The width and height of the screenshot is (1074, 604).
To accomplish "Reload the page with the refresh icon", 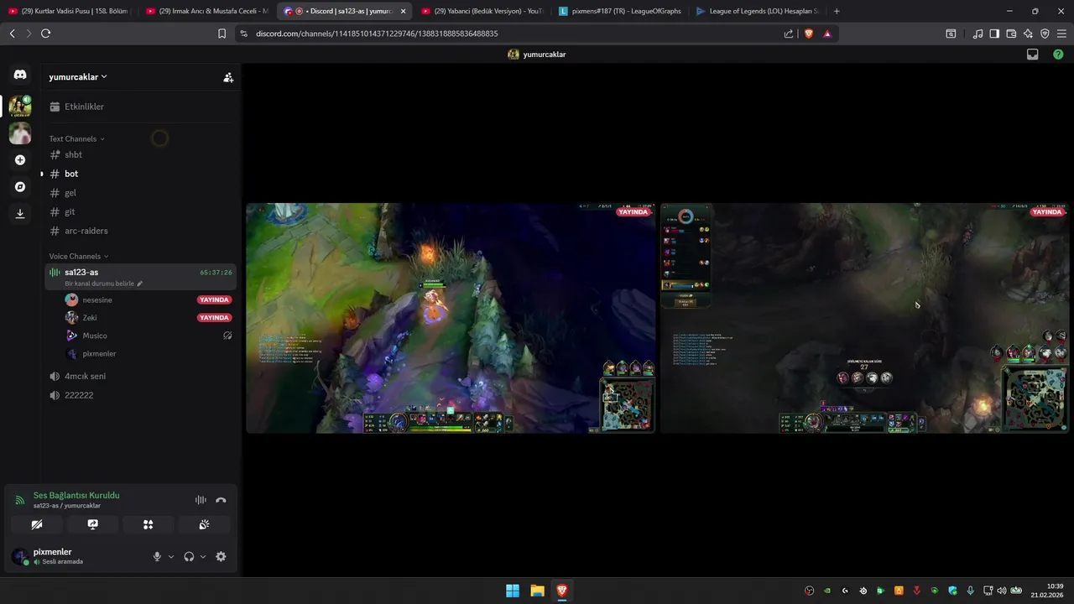I will 45,34.
